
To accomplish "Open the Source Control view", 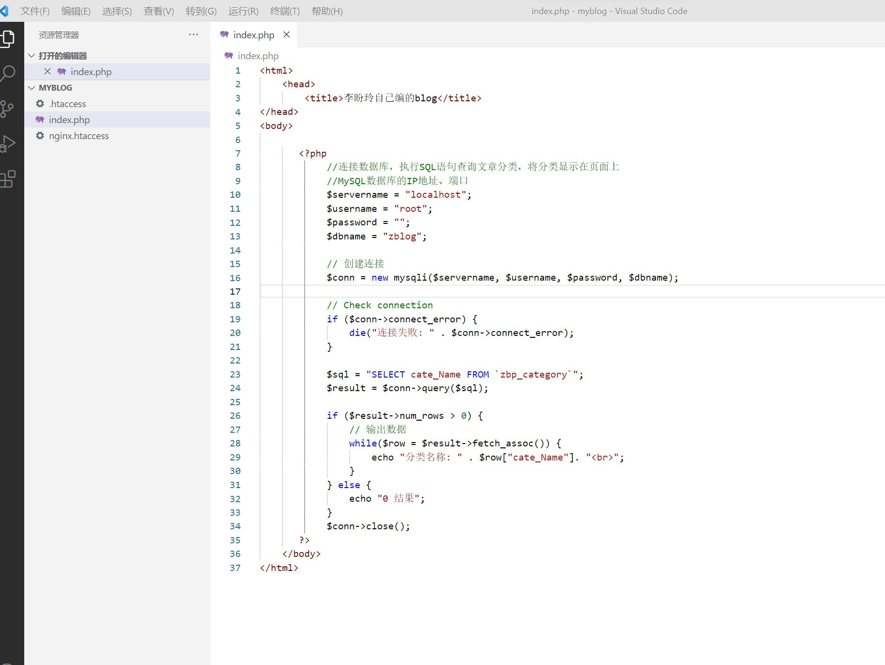I will (7, 109).
